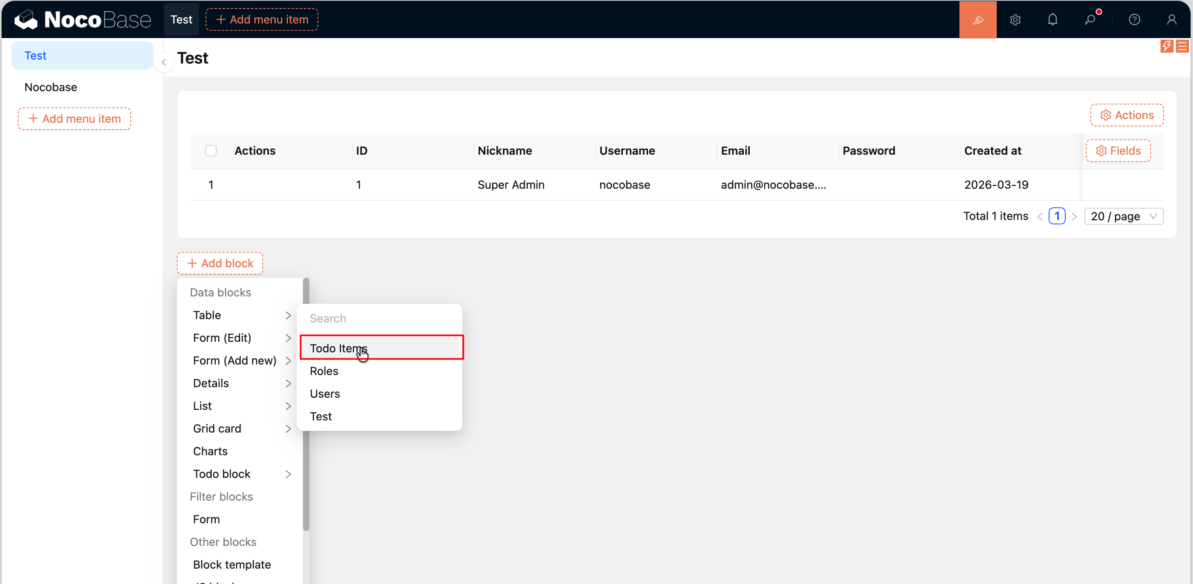Image resolution: width=1193 pixels, height=584 pixels.
Task: Open the notifications bell
Action: [1052, 19]
